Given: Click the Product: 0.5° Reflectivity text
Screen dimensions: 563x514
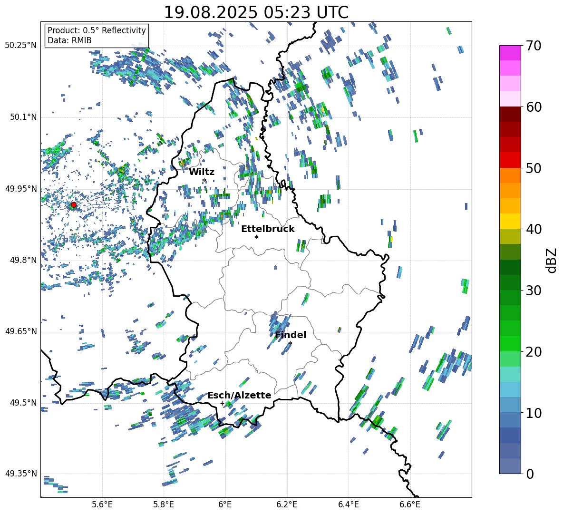Looking at the screenshot, I should (97, 30).
